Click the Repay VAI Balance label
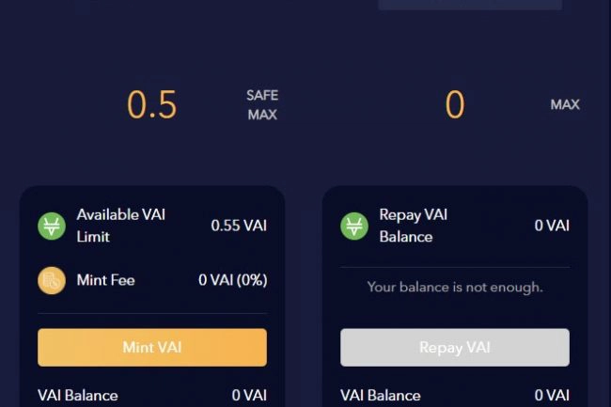The width and height of the screenshot is (611, 407). tap(414, 226)
